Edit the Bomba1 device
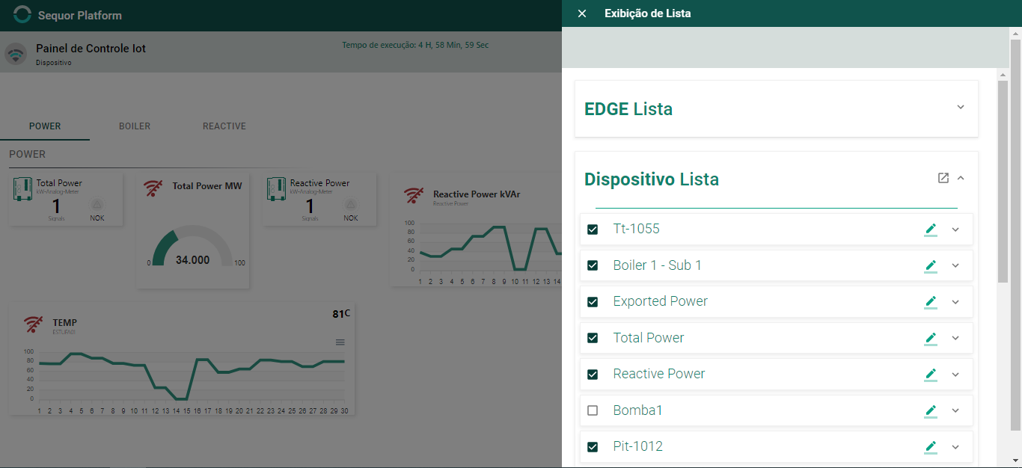The height and width of the screenshot is (468, 1022). pyautogui.click(x=931, y=410)
